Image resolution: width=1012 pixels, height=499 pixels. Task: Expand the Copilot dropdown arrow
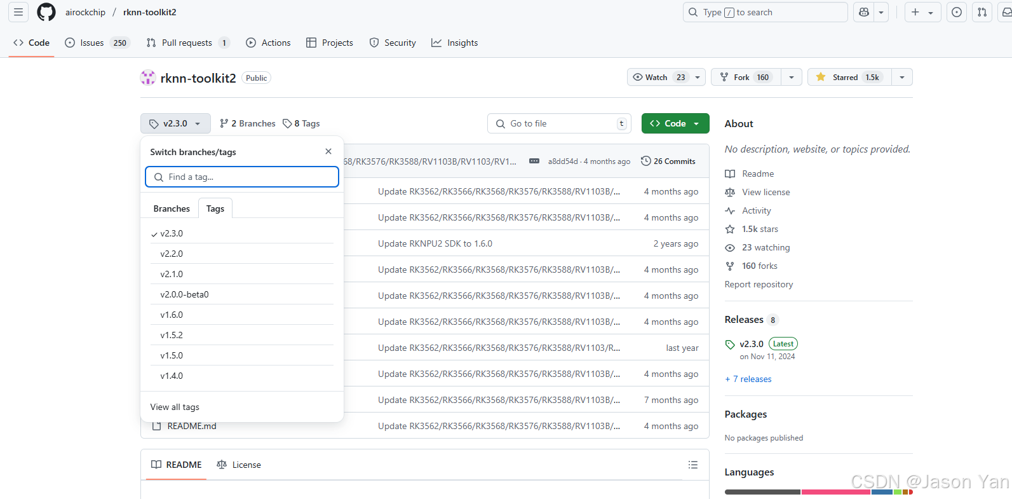pyautogui.click(x=881, y=12)
